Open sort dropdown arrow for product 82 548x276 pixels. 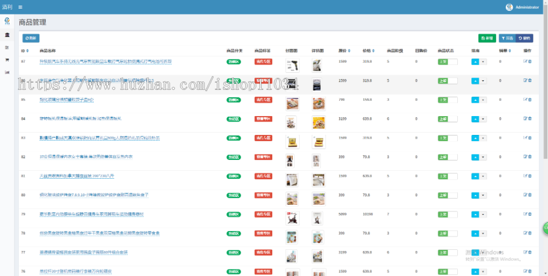[x=483, y=157]
